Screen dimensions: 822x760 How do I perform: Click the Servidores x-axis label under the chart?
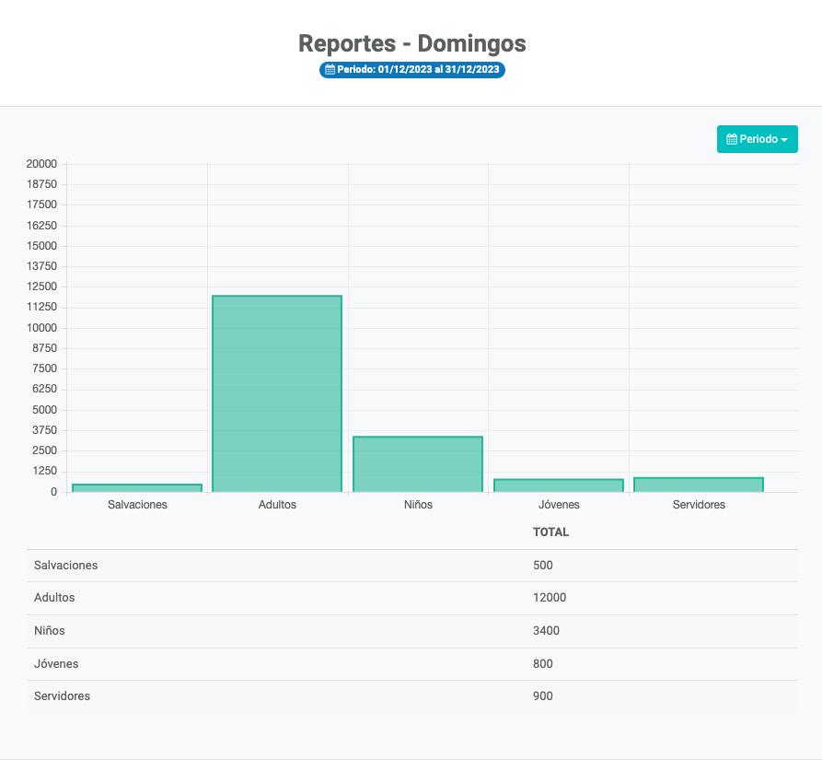[x=699, y=505]
